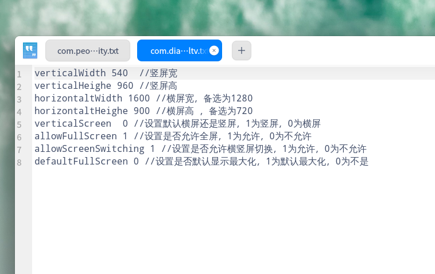The image size is (435, 274).
Task: Click line number 2 in gutter
Action: tap(19, 87)
